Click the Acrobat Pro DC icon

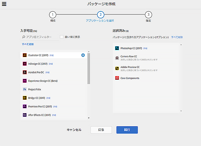pos(24,72)
